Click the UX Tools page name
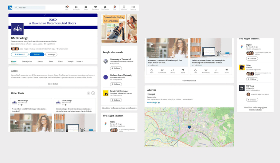 pos(250,86)
